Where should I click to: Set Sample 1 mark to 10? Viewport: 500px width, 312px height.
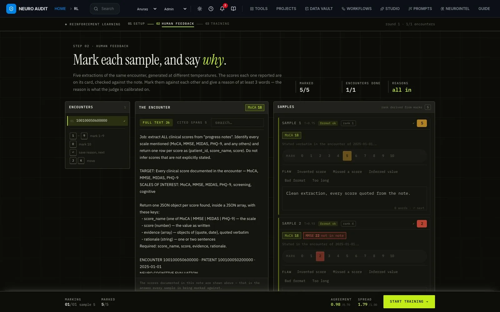(392, 156)
